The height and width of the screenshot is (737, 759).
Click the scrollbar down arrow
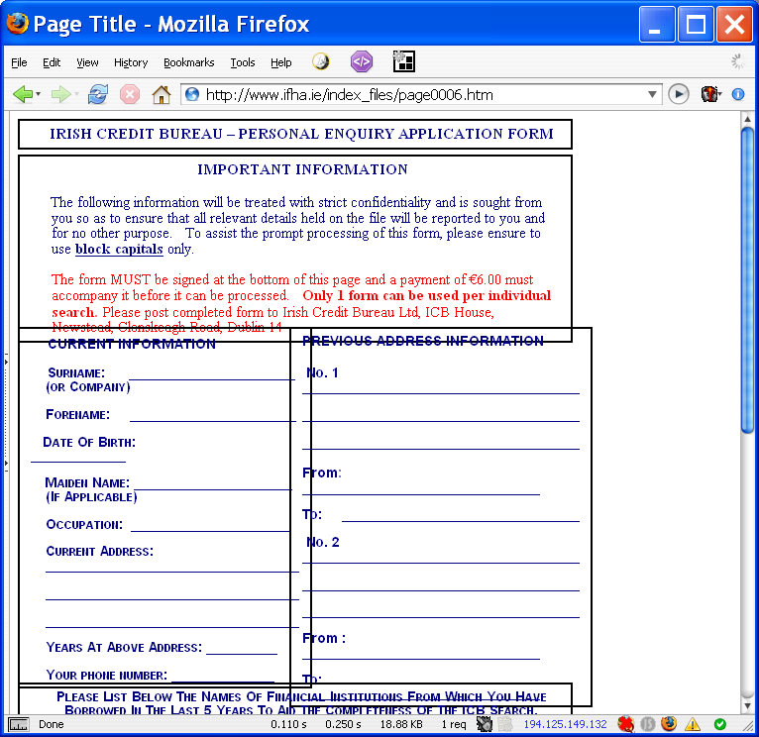(747, 706)
